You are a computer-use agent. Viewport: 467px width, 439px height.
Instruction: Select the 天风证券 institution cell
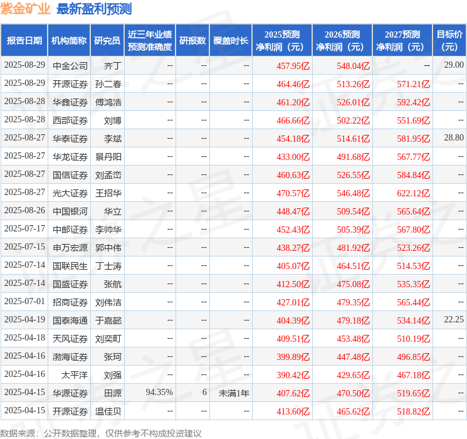[x=70, y=339]
